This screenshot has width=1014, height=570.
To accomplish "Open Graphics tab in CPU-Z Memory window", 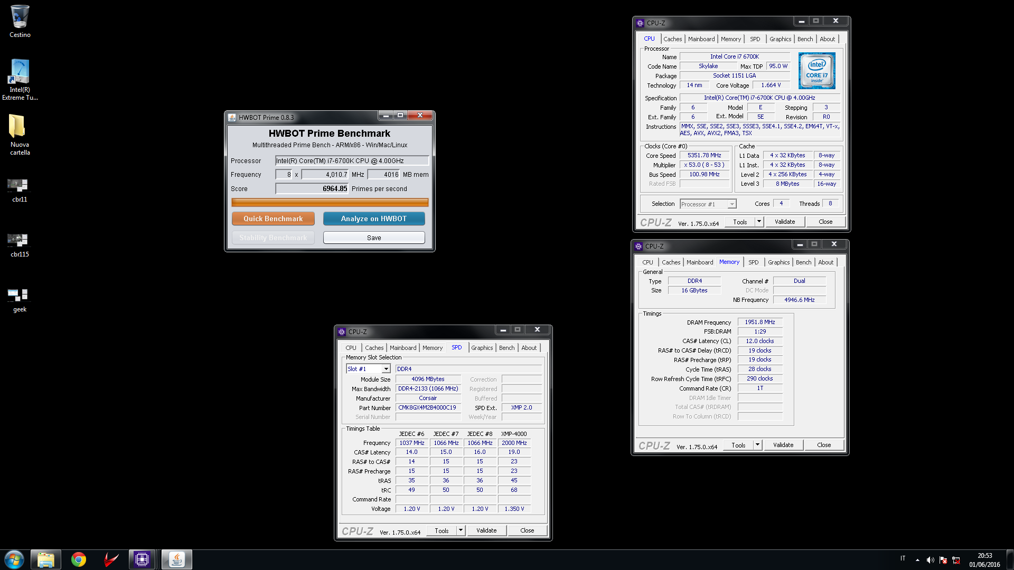I will [x=778, y=262].
